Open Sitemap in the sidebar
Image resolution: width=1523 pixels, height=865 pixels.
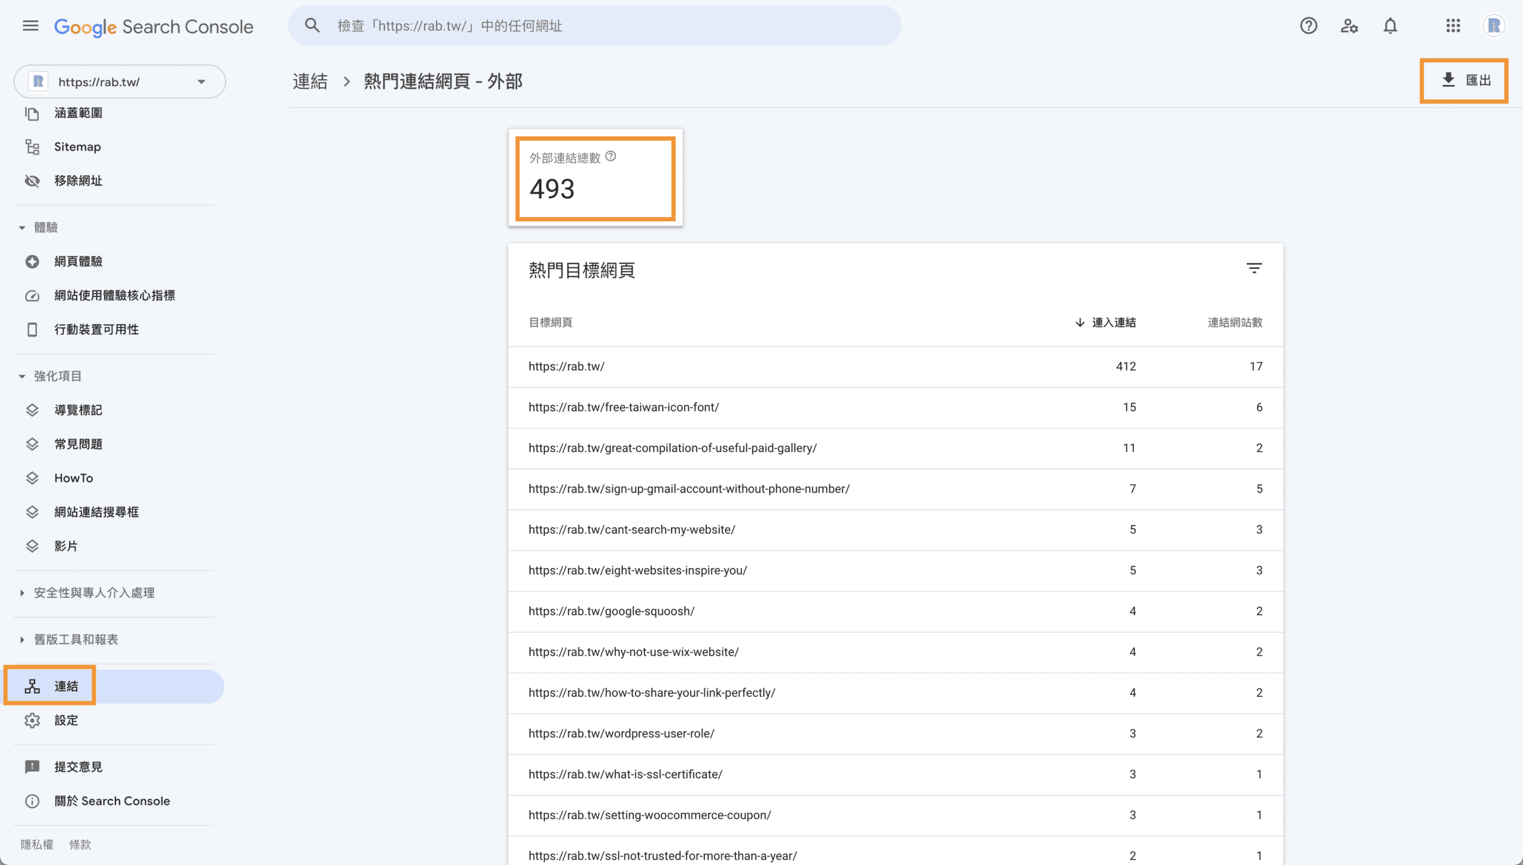[x=77, y=147]
